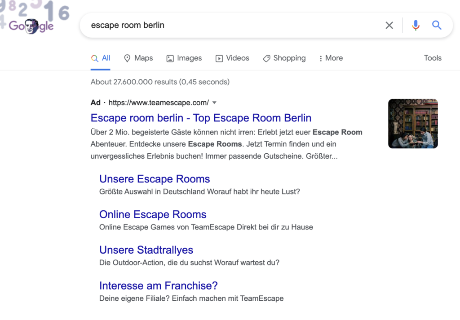Switch to the Images tab
The height and width of the screenshot is (320, 460).
(x=184, y=58)
